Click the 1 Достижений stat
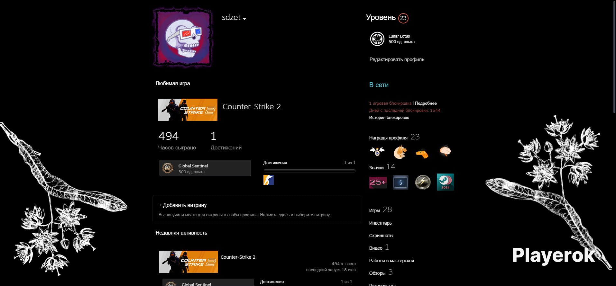Viewport: 616px width, 286px height. pos(226,141)
